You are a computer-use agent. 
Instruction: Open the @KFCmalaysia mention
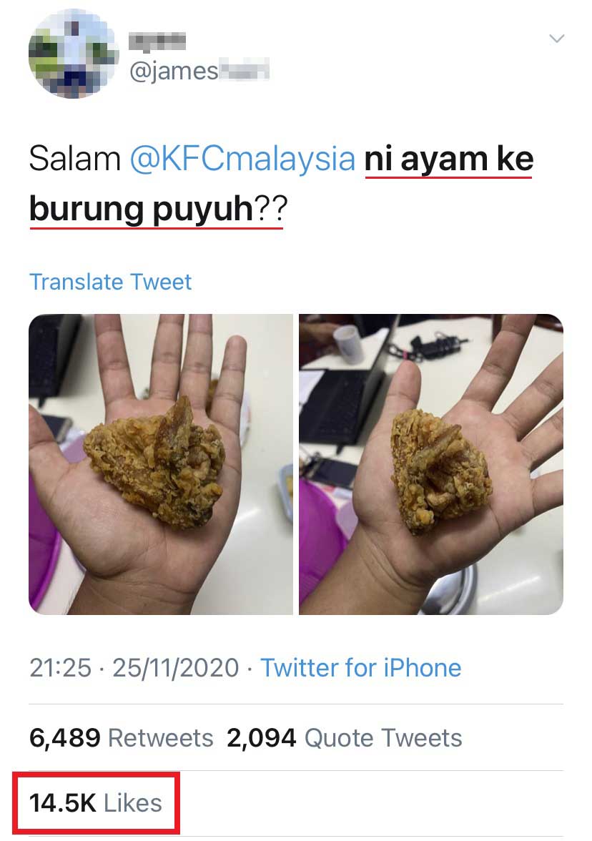click(242, 159)
